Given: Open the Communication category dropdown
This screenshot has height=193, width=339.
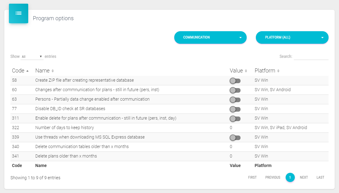Looking at the screenshot, I should (210, 37).
